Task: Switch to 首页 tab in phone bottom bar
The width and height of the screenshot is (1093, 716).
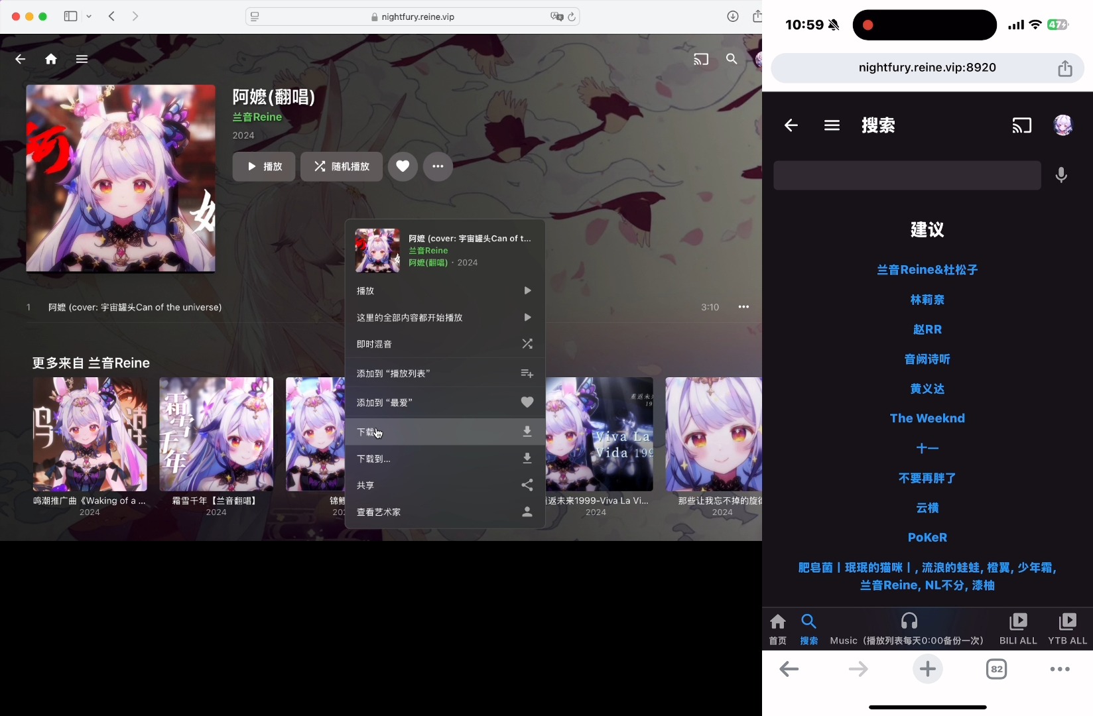Action: pyautogui.click(x=778, y=628)
